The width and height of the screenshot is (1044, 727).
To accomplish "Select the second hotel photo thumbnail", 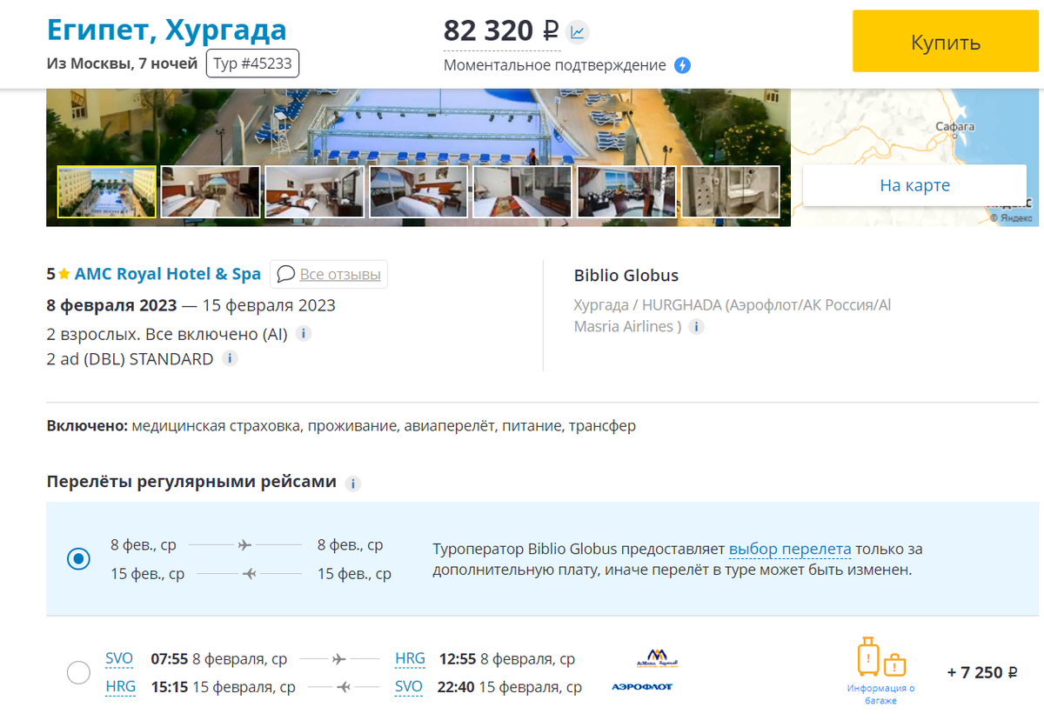I will (x=210, y=190).
